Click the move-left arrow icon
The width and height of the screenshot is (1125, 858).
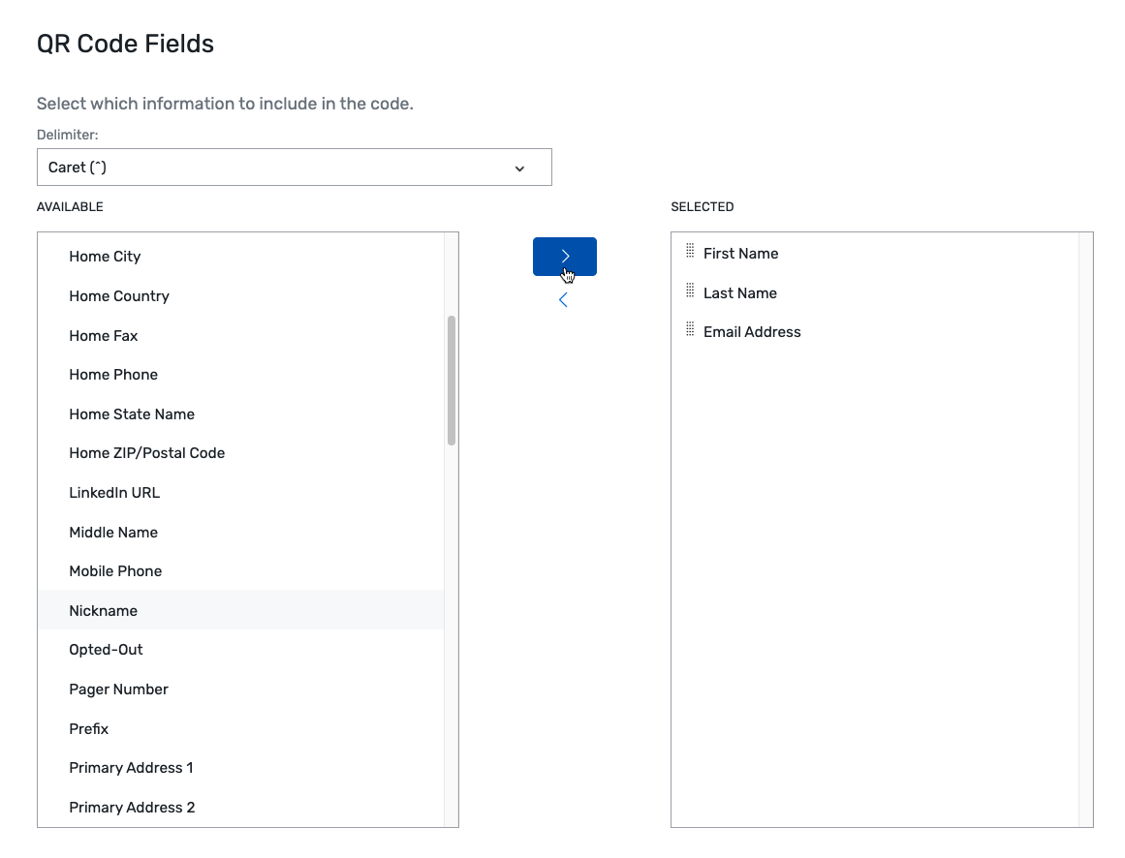(563, 300)
